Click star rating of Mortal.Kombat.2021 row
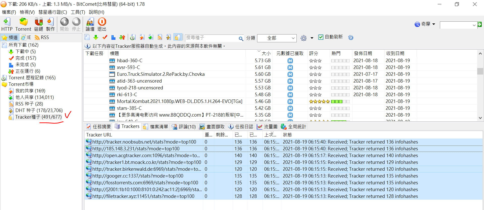484x210 pixels. pyautogui.click(x=319, y=101)
